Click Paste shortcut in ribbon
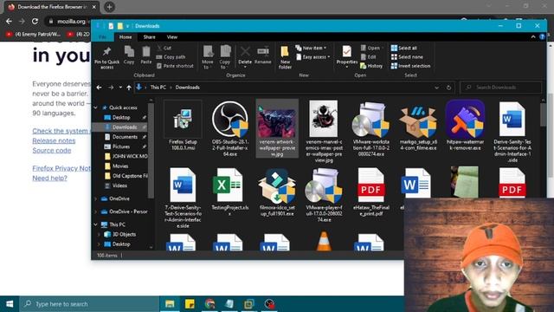 [175, 66]
